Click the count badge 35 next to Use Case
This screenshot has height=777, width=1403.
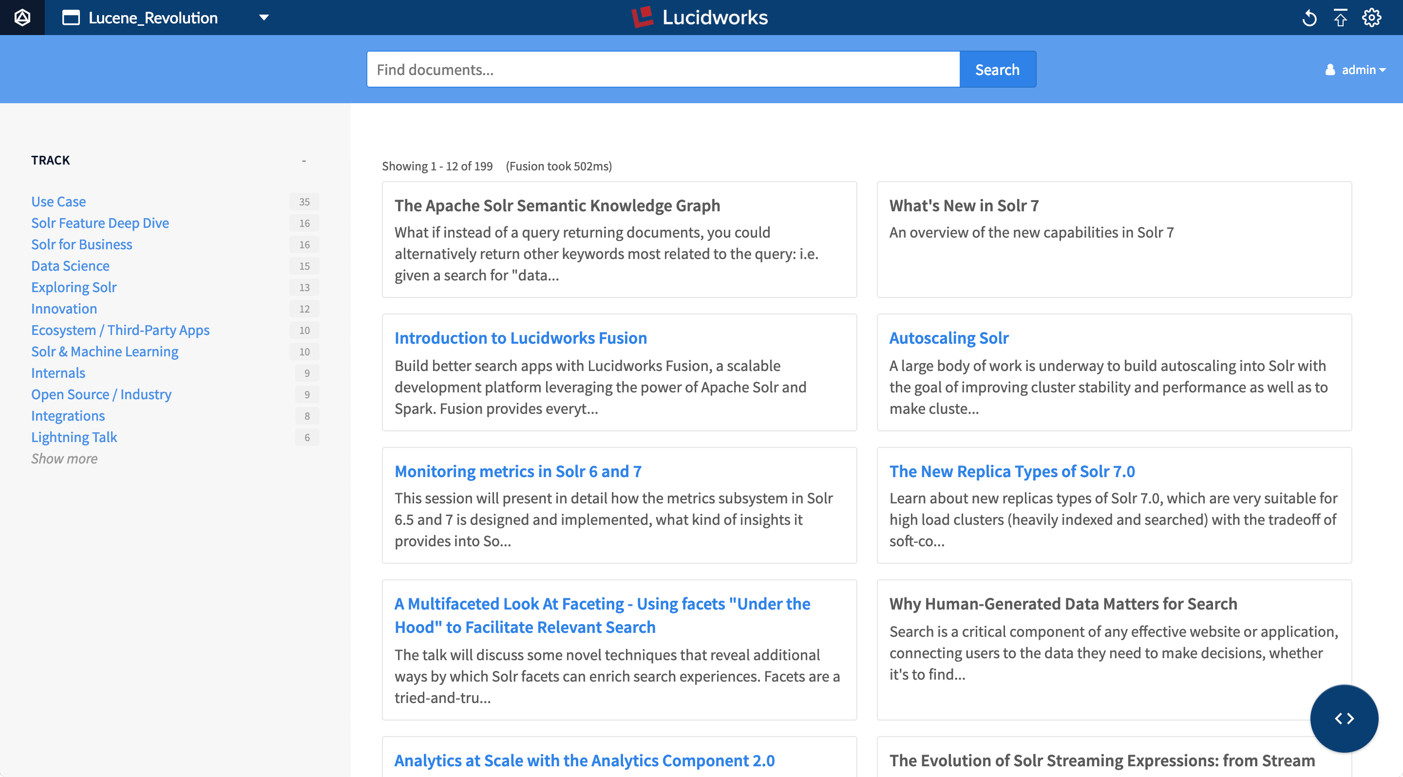click(304, 202)
